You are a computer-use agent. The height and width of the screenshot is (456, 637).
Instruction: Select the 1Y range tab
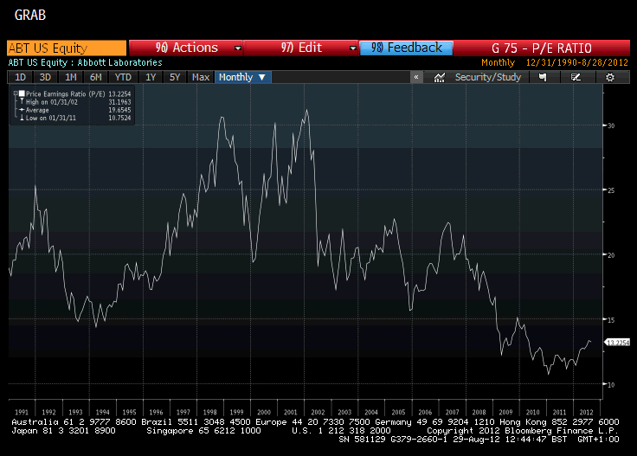[x=151, y=77]
